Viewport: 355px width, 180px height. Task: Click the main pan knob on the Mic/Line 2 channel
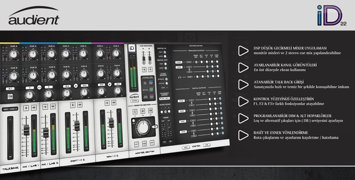(x=49, y=94)
